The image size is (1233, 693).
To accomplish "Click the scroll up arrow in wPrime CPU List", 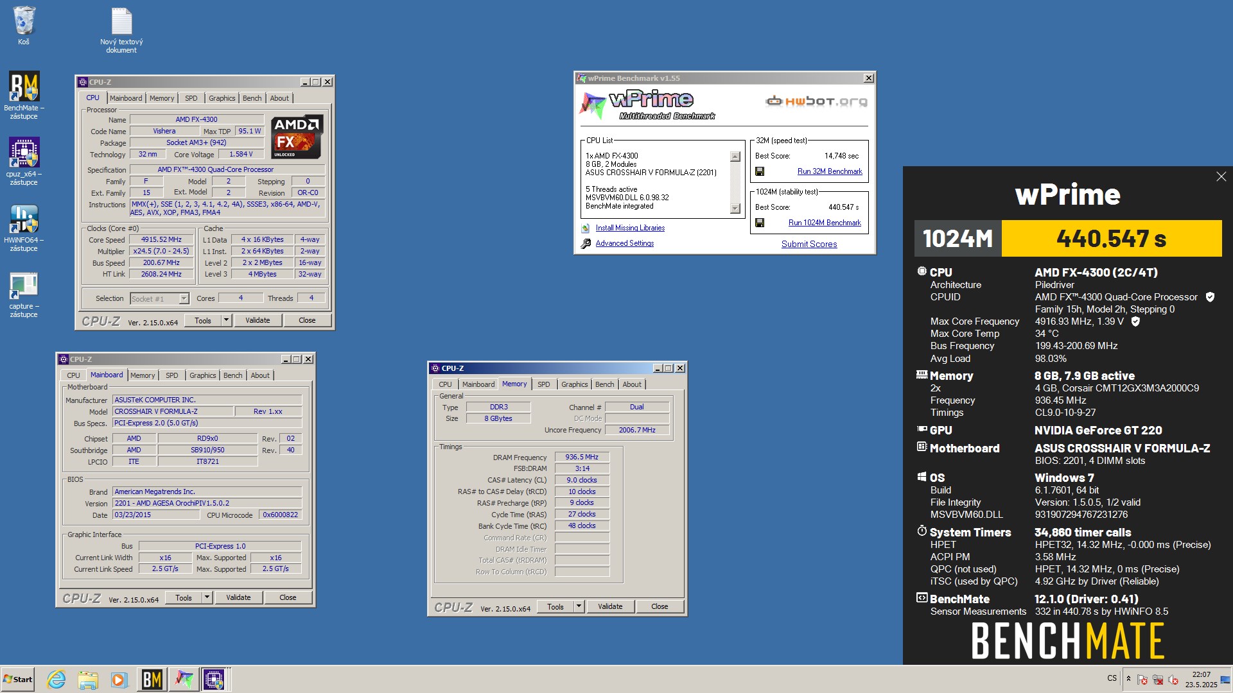I will coord(735,157).
